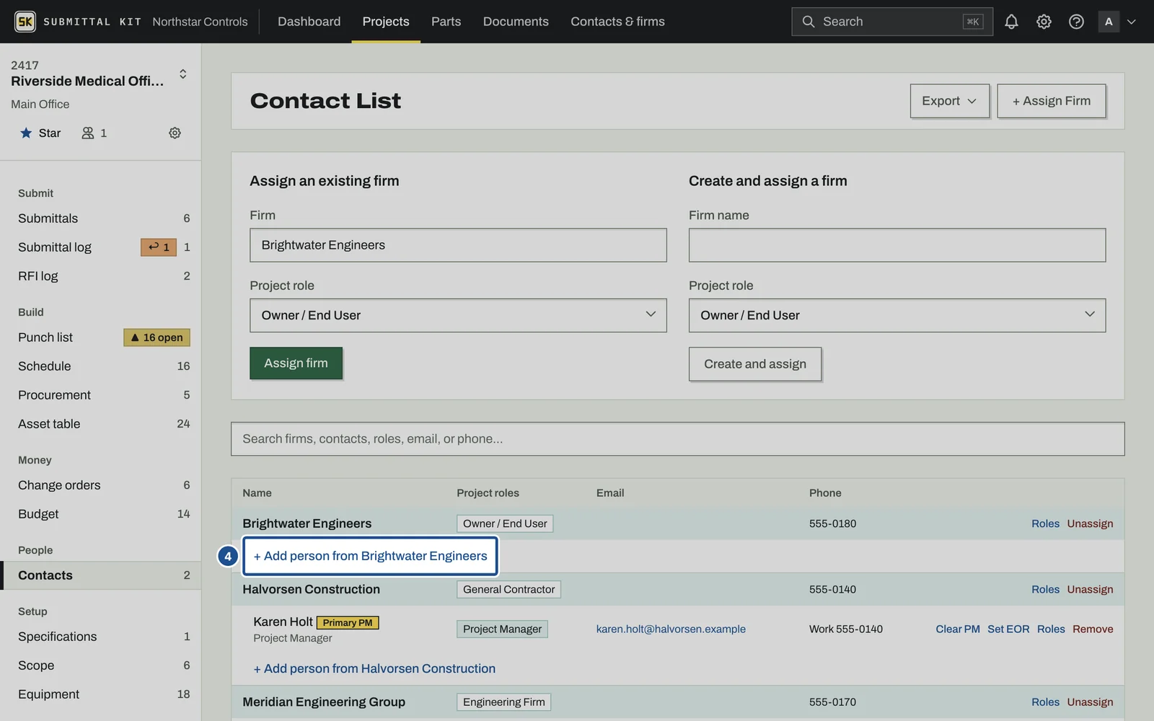Open the notifications bell
Image resolution: width=1154 pixels, height=721 pixels.
tap(1011, 22)
